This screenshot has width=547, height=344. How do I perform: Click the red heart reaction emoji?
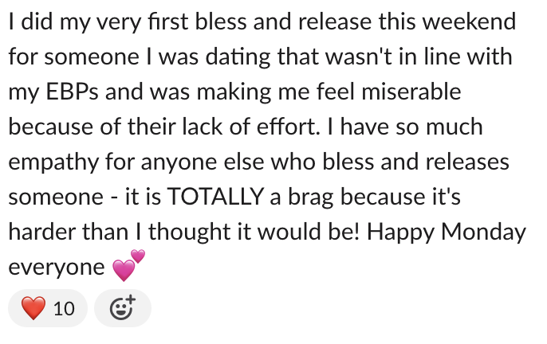click(x=33, y=309)
